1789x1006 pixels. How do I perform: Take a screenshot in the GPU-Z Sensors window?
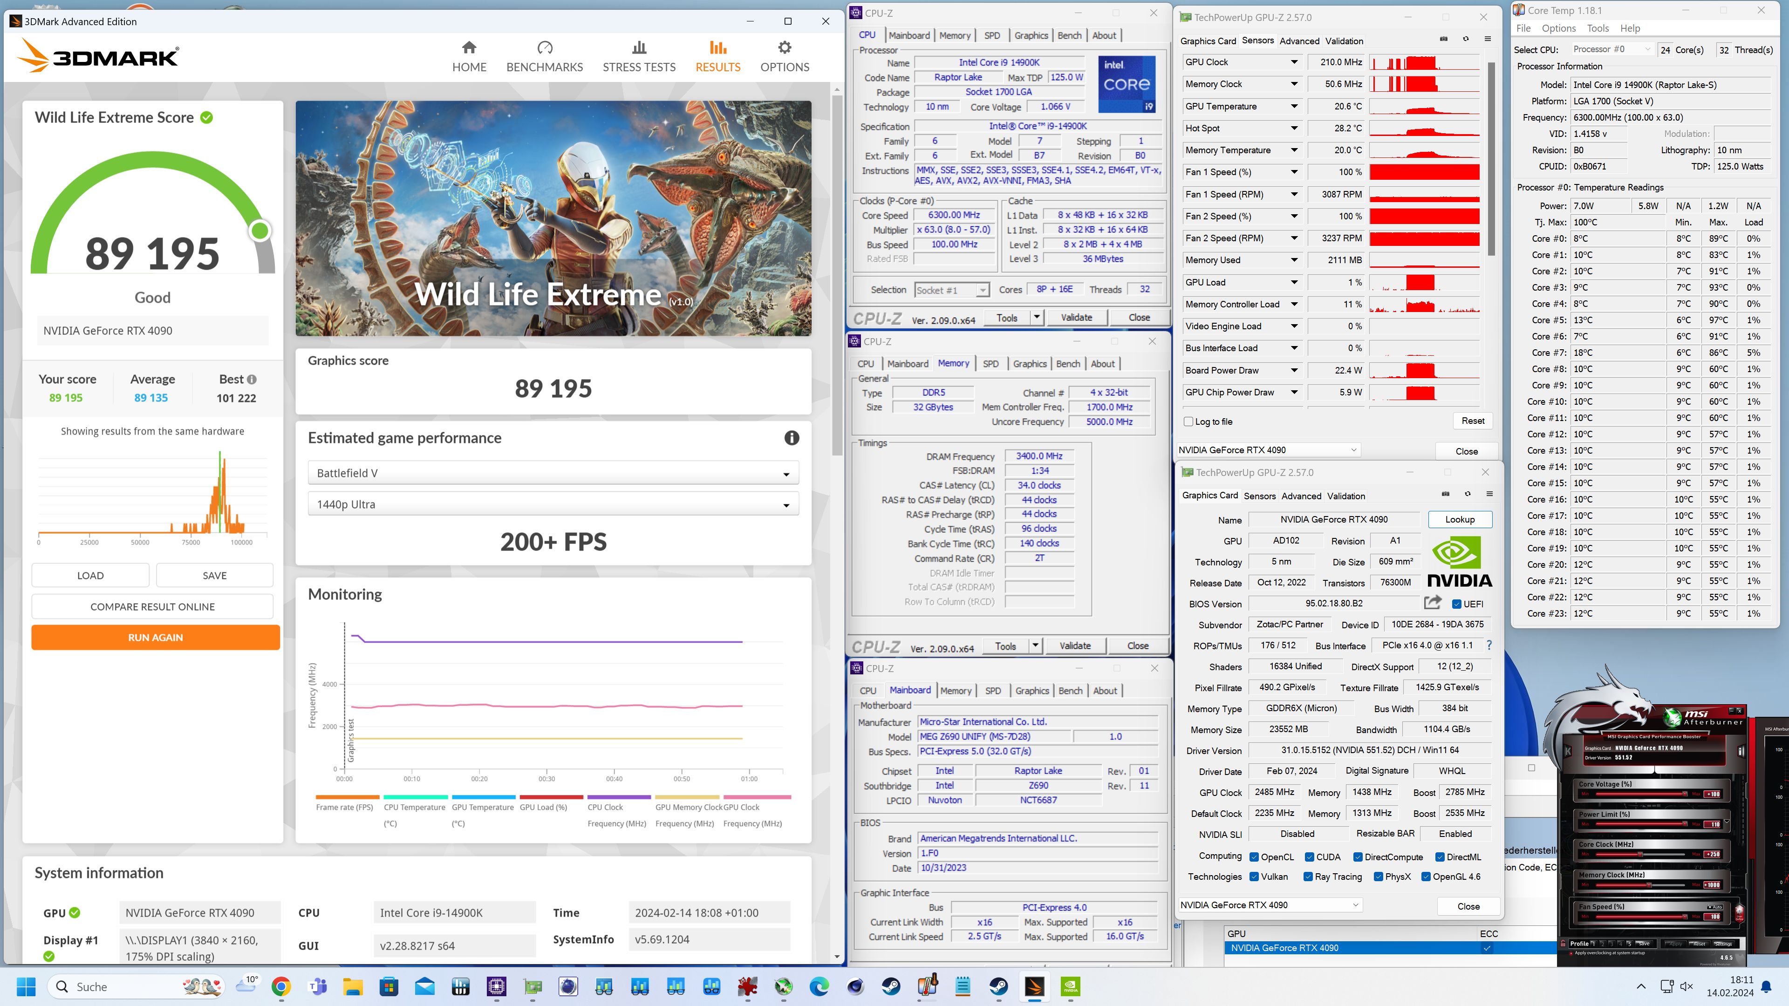coord(1444,39)
